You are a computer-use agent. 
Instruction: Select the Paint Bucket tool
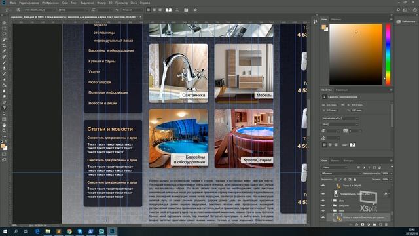pyautogui.click(x=4, y=85)
